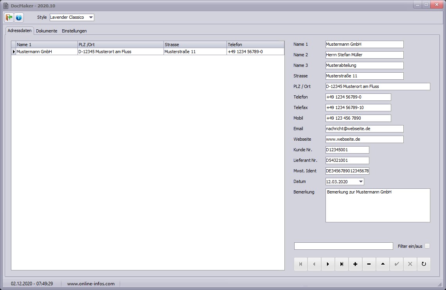Image resolution: width=446 pixels, height=290 pixels.
Task: Click into the Email input field
Action: tap(364, 129)
